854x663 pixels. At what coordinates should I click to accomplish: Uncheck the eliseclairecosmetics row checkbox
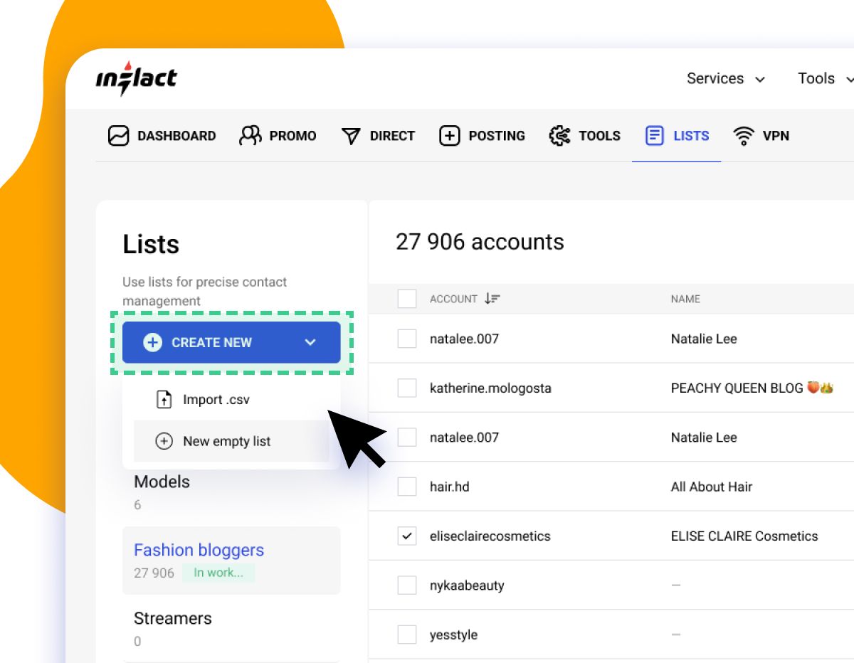coord(406,536)
